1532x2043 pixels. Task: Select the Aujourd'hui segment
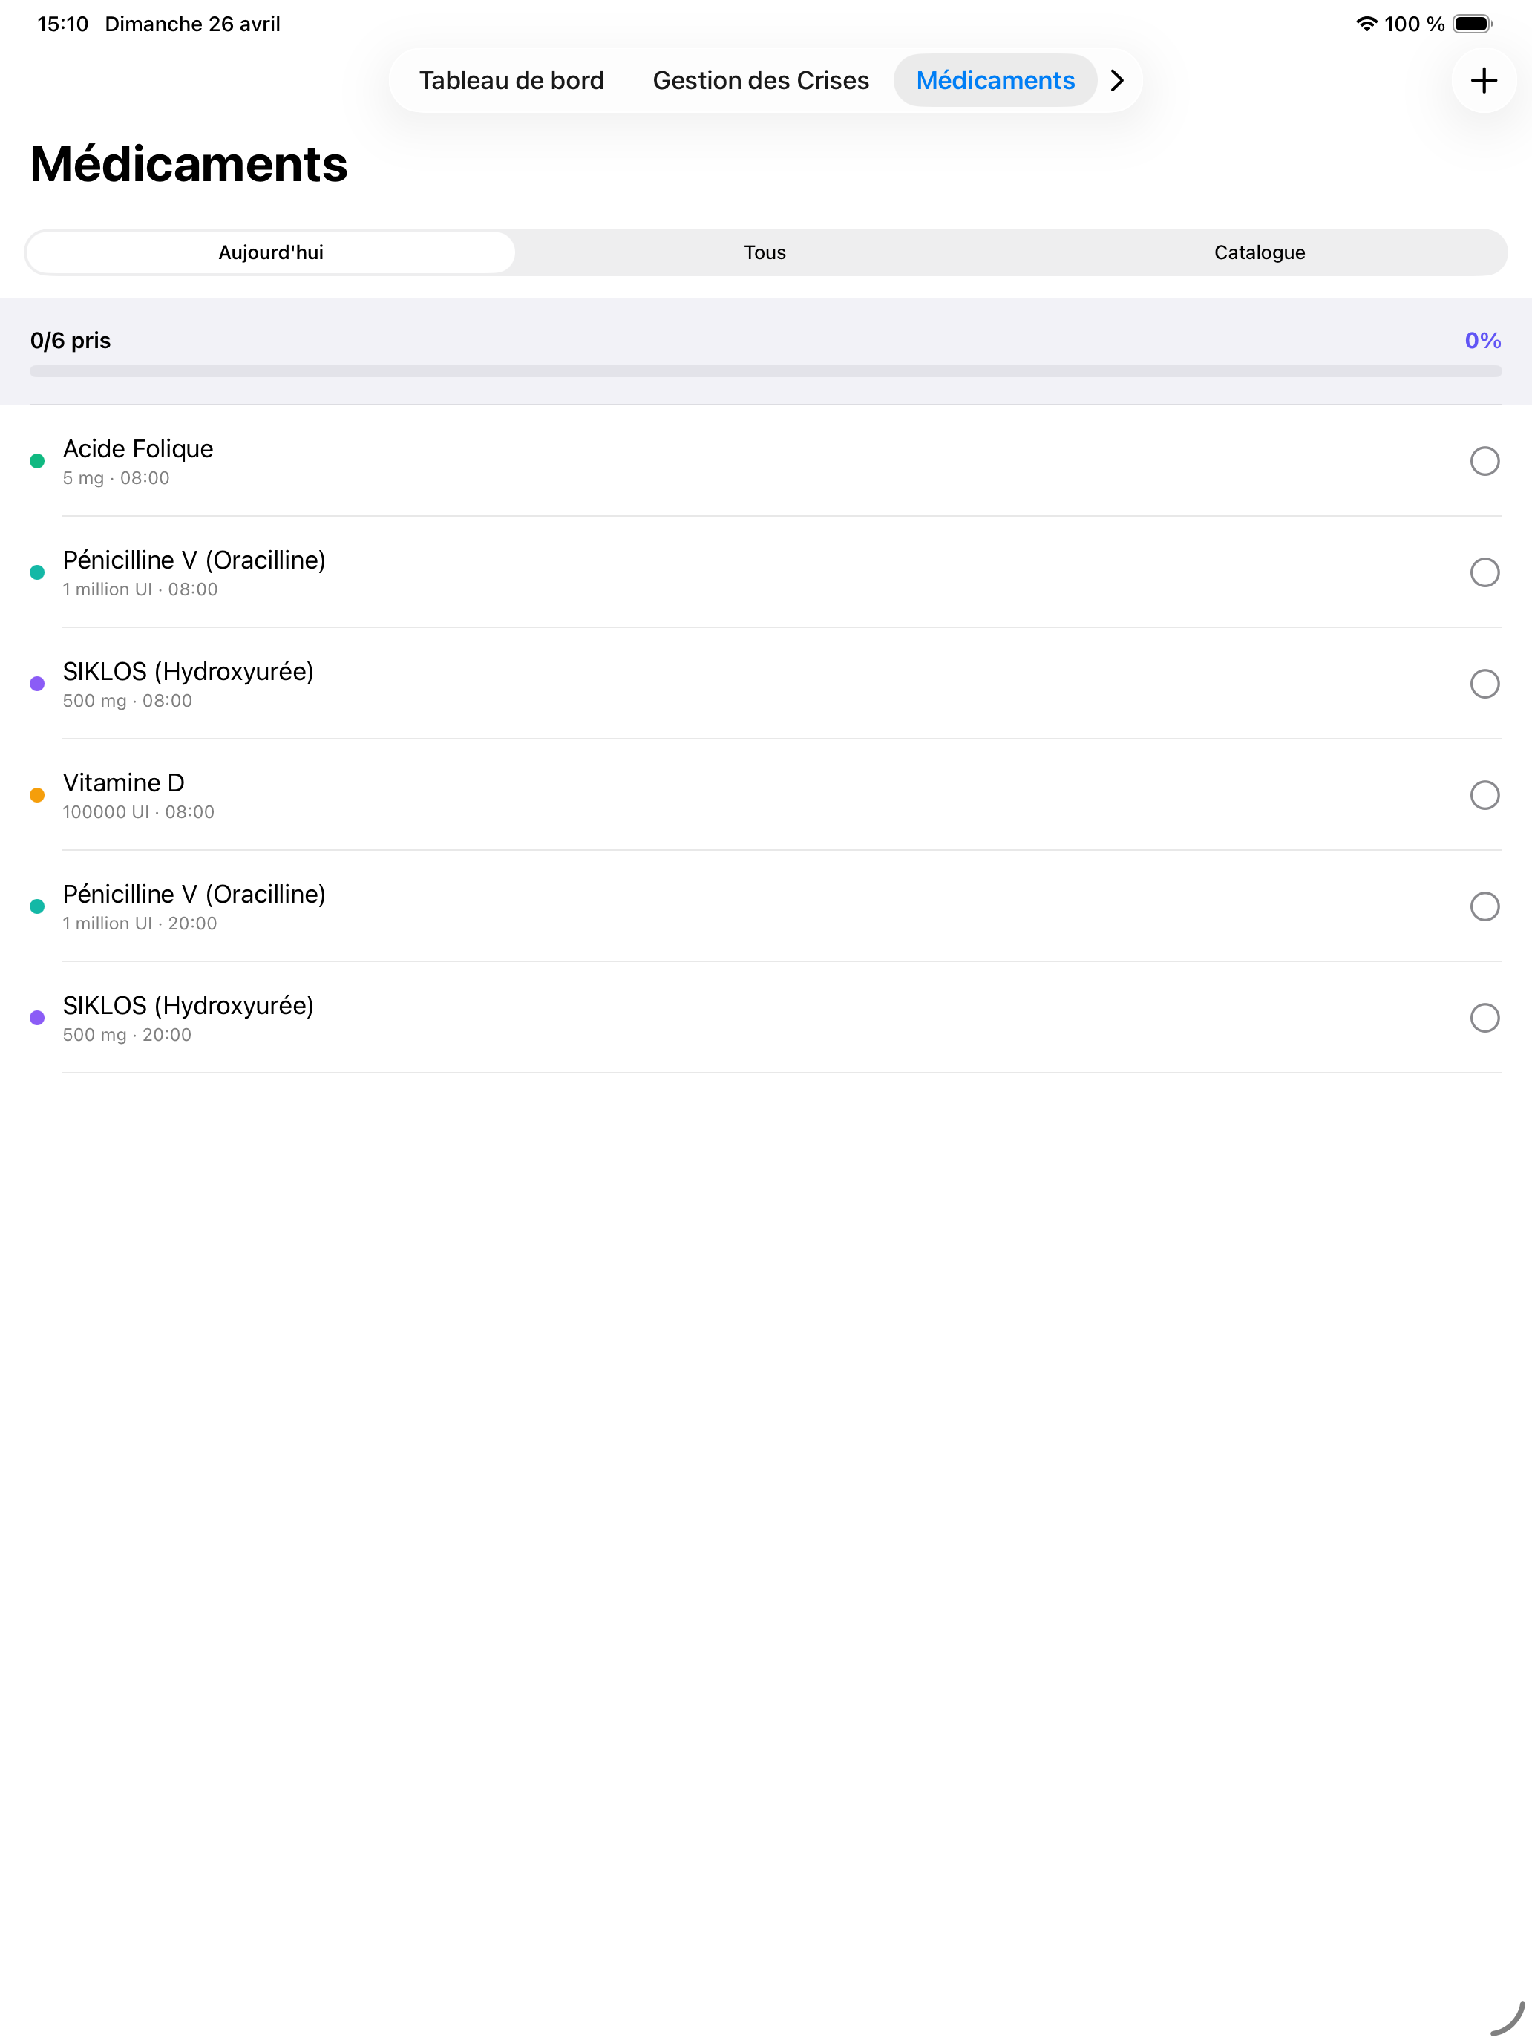[x=271, y=252]
